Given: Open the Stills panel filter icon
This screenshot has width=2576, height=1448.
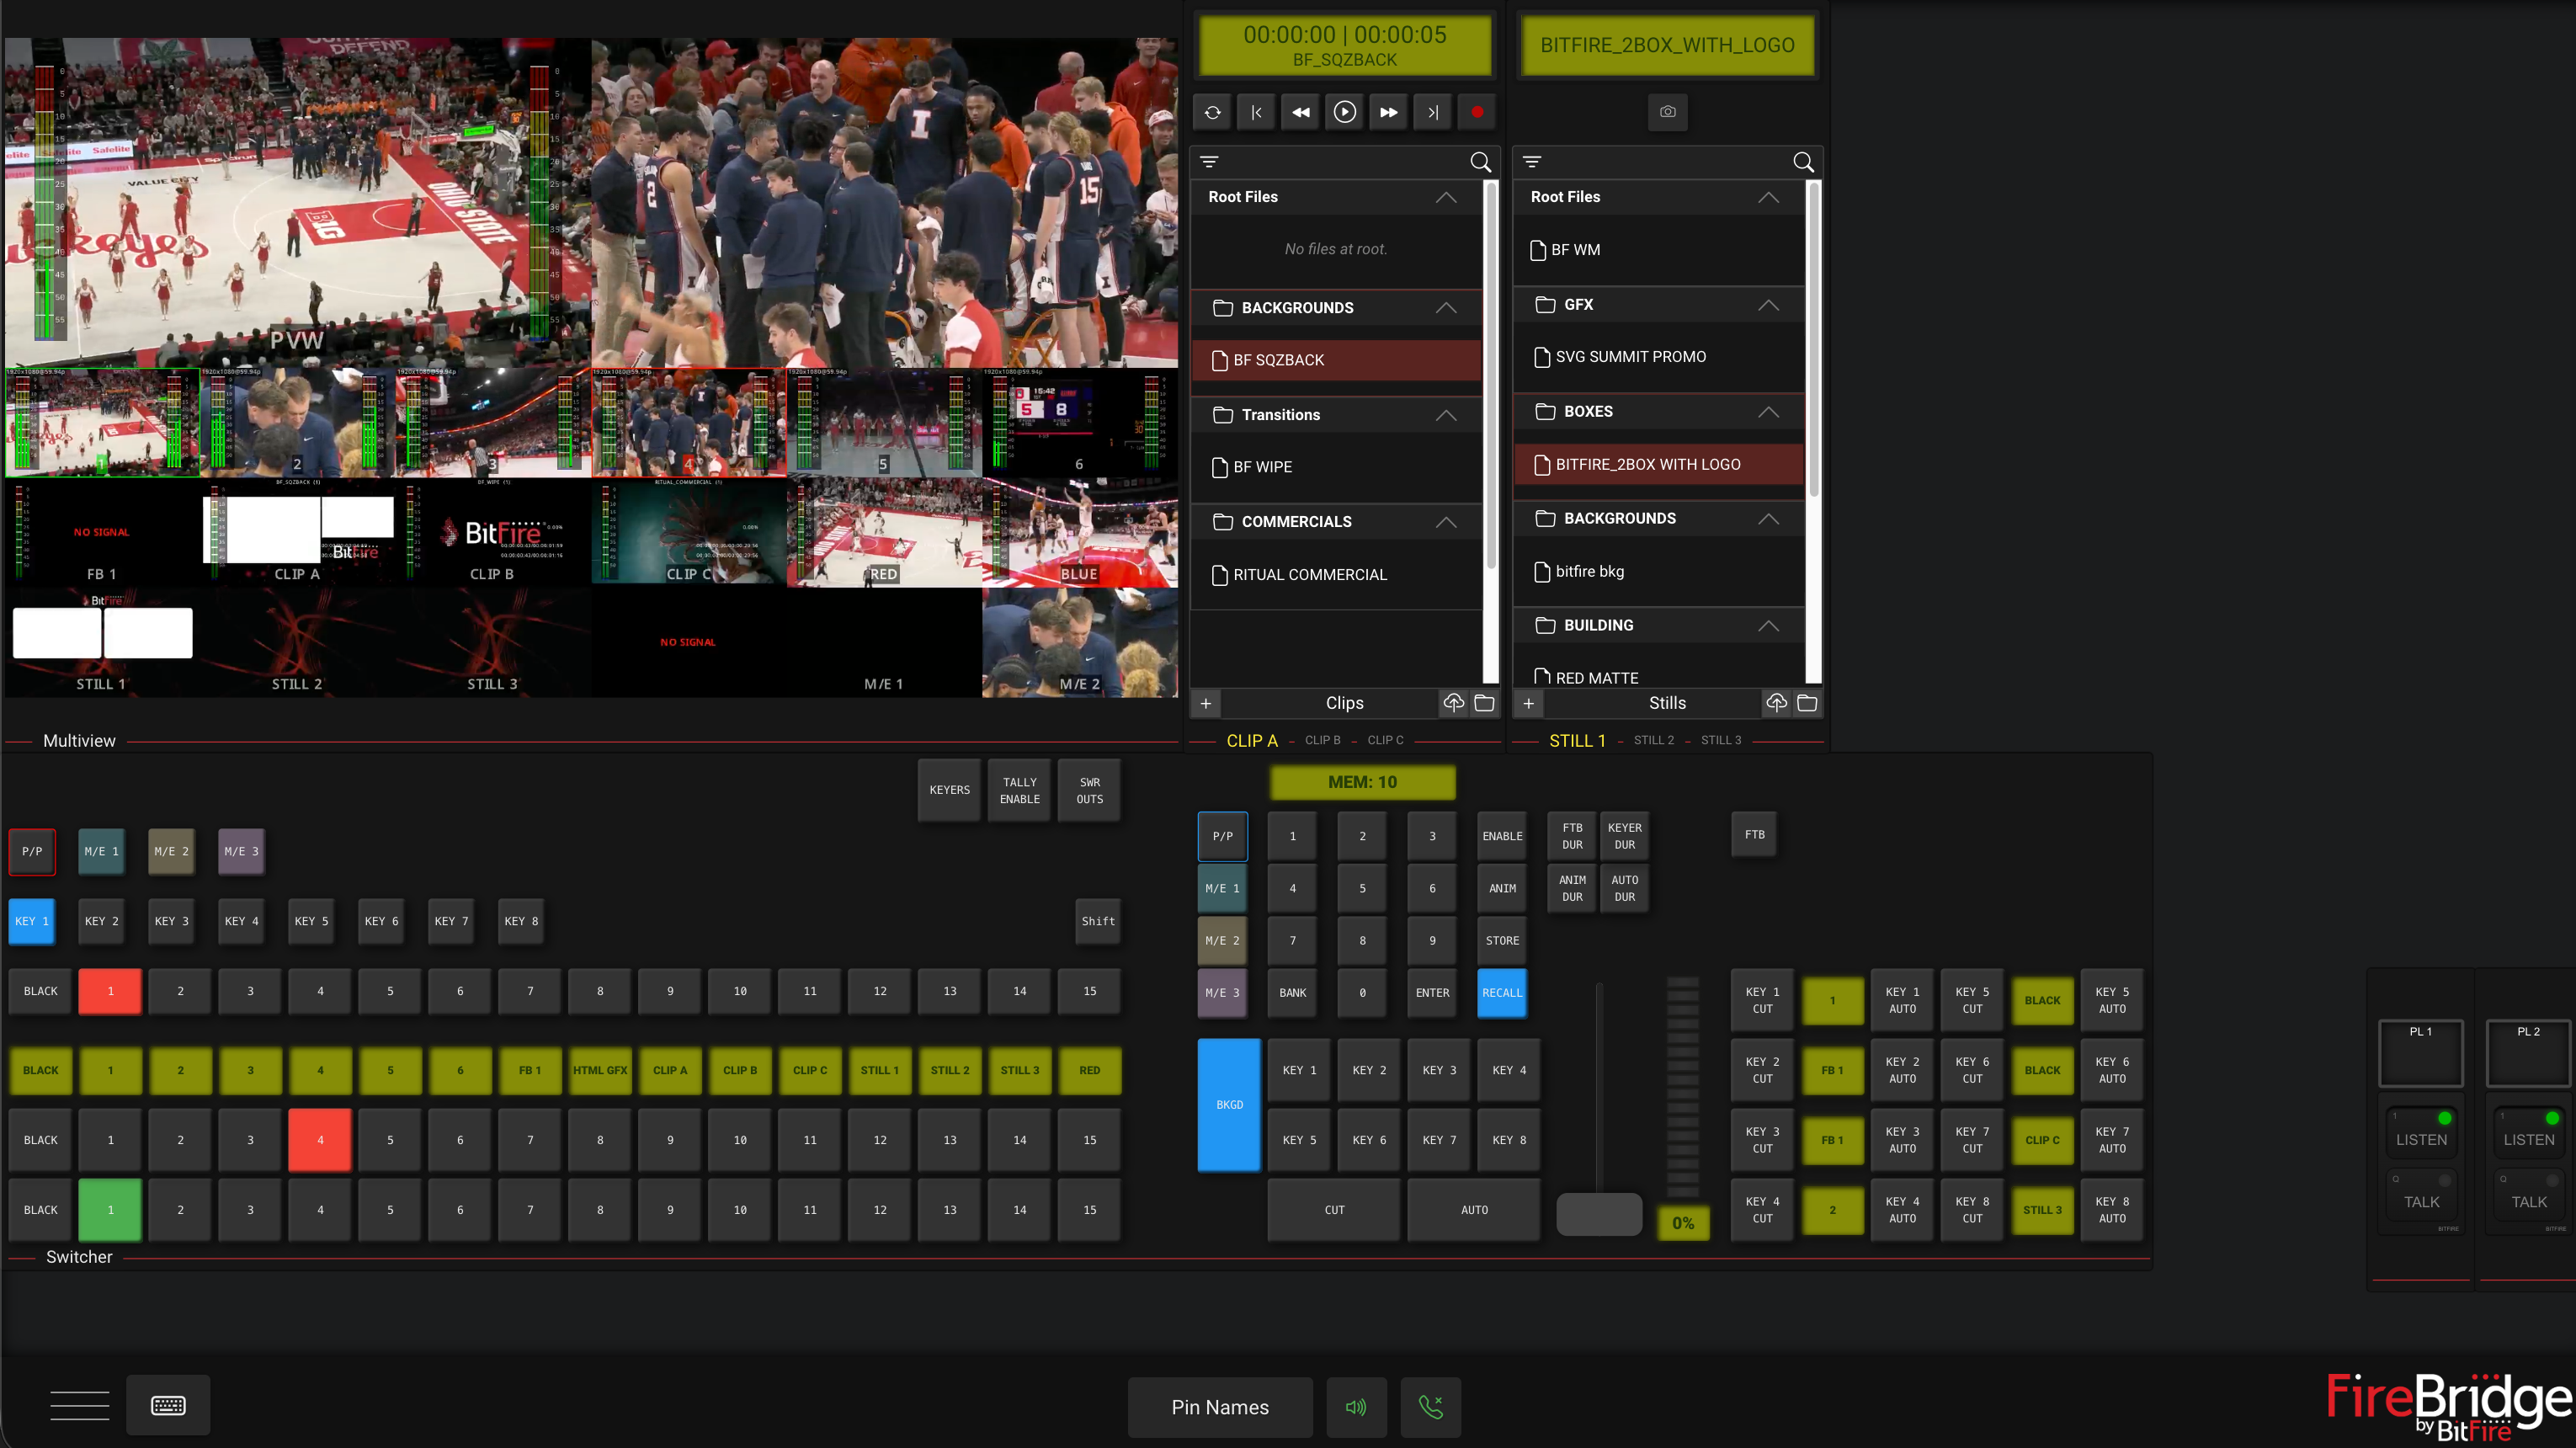Looking at the screenshot, I should click(1532, 162).
